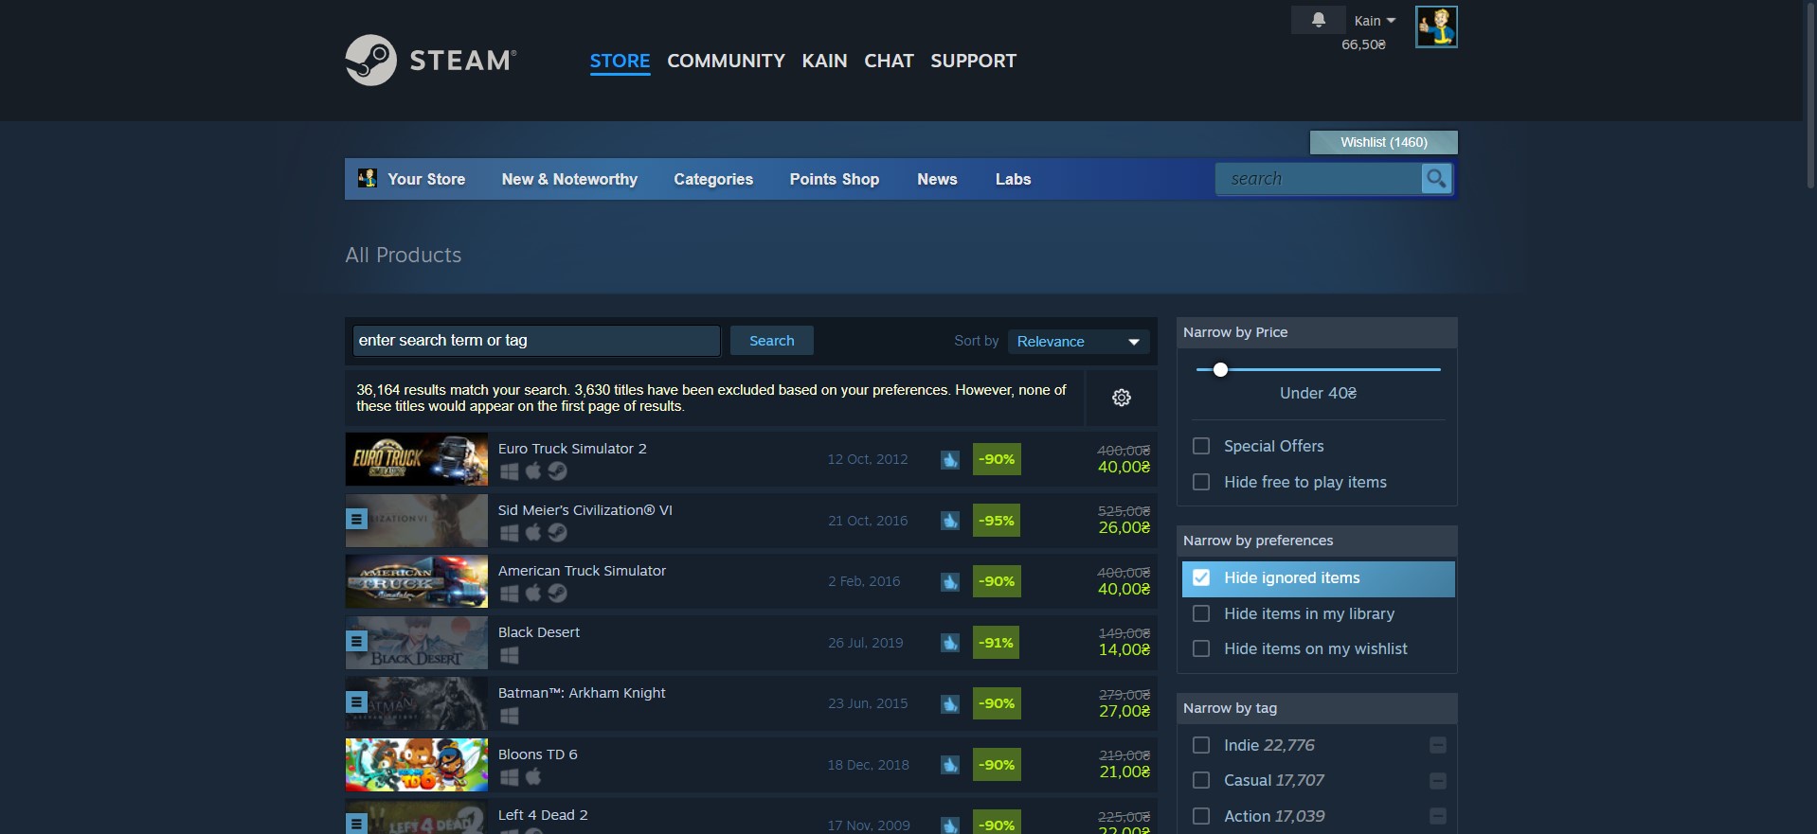Click the Mac icon under Euro Truck Simulator 2
This screenshot has height=834, width=1817.
533,470
